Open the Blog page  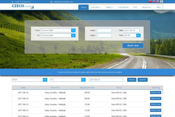coord(158,7)
